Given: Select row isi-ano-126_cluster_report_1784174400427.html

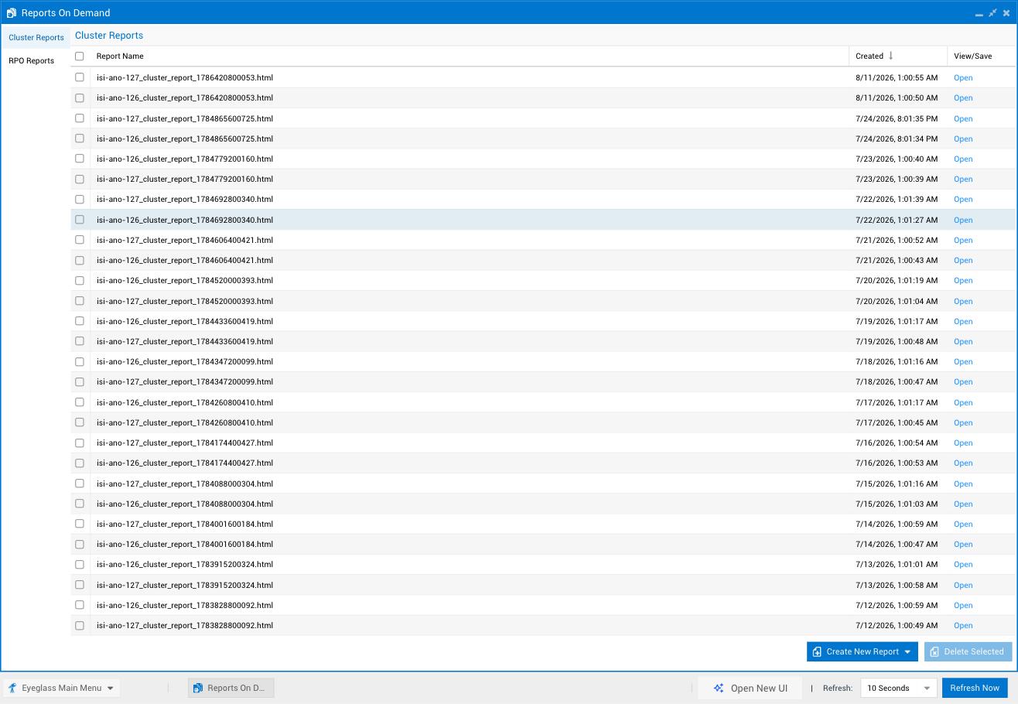Looking at the screenshot, I should pyautogui.click(x=542, y=463).
